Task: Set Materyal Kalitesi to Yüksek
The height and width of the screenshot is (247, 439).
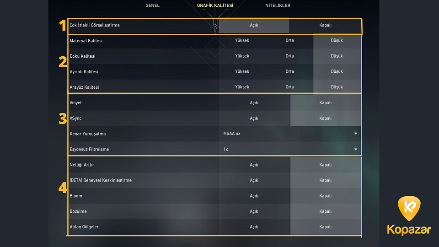Action: [242, 41]
